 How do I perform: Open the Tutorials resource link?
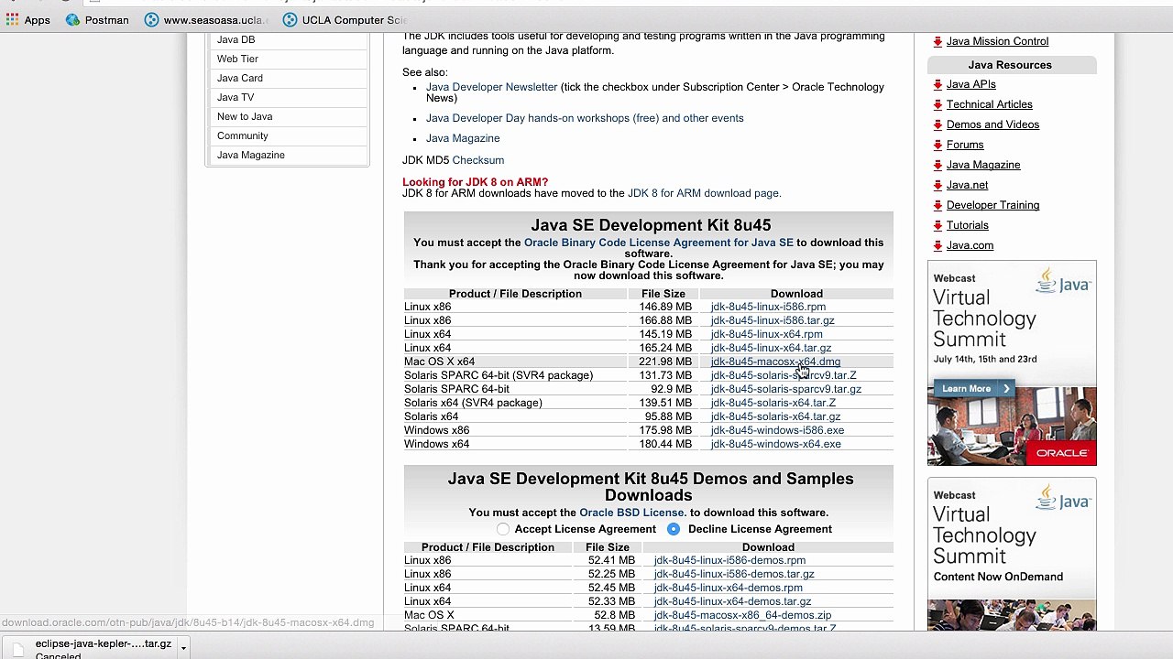(x=968, y=225)
